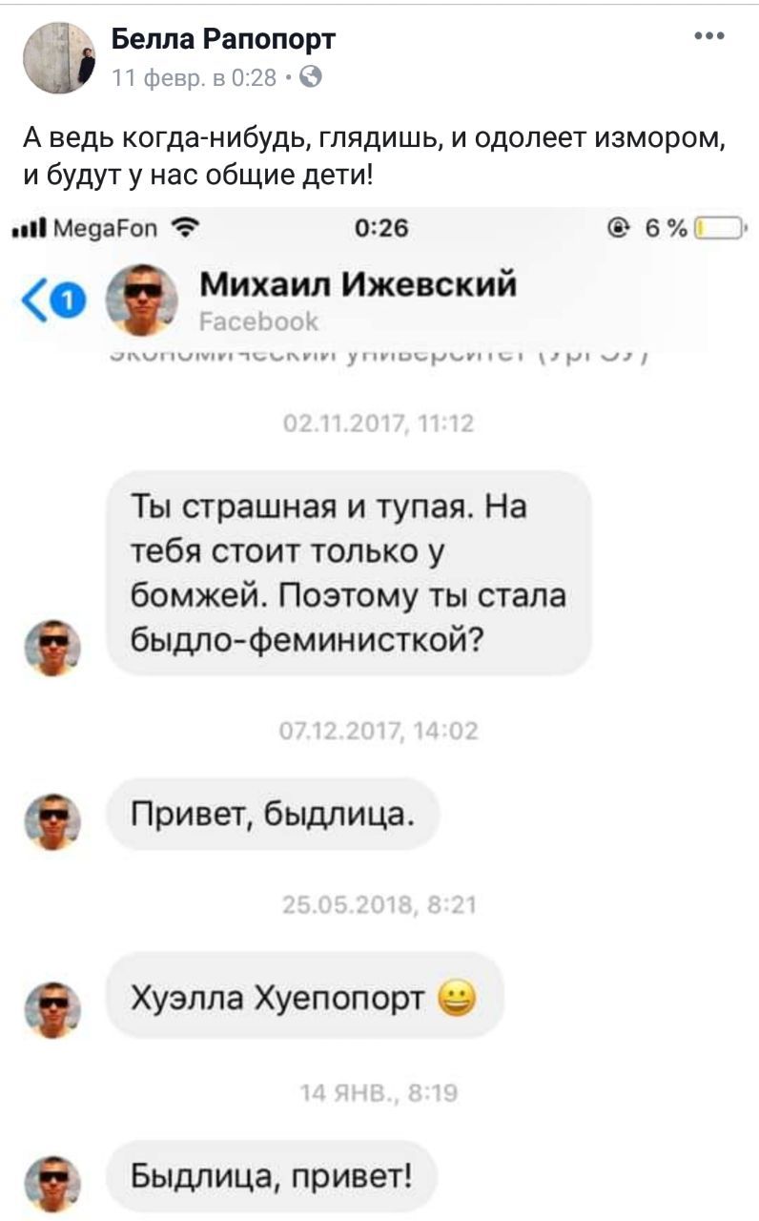The width and height of the screenshot is (759, 1221).
Task: Tap sender avatar beside the last message
Action: tap(52, 1184)
